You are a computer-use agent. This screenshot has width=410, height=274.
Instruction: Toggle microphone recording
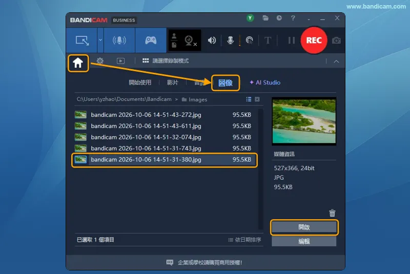[x=230, y=40]
